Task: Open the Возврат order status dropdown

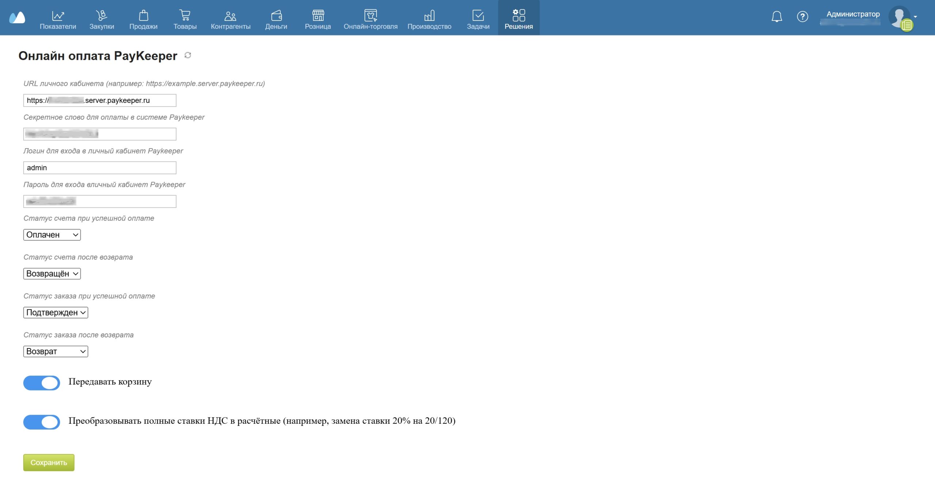Action: [56, 351]
